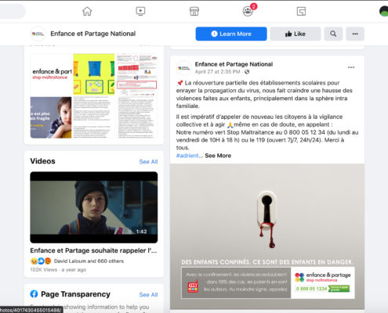Click the Page Transparency heading
This screenshot has height=313, width=388.
click(x=75, y=294)
